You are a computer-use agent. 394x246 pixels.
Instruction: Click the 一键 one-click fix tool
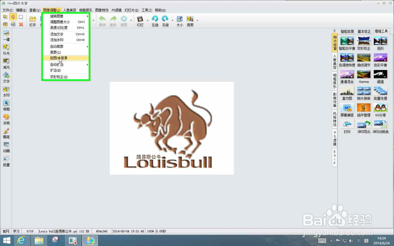(6, 36)
